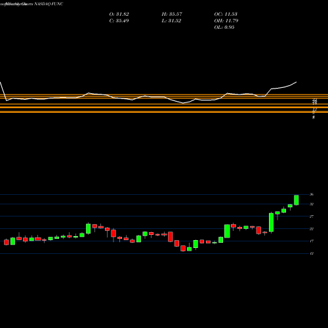
Task: Click the latest green candle near 36
Action: coord(297,200)
